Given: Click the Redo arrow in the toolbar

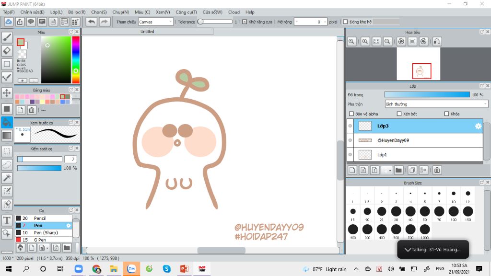Looking at the screenshot, I should coord(104,22).
